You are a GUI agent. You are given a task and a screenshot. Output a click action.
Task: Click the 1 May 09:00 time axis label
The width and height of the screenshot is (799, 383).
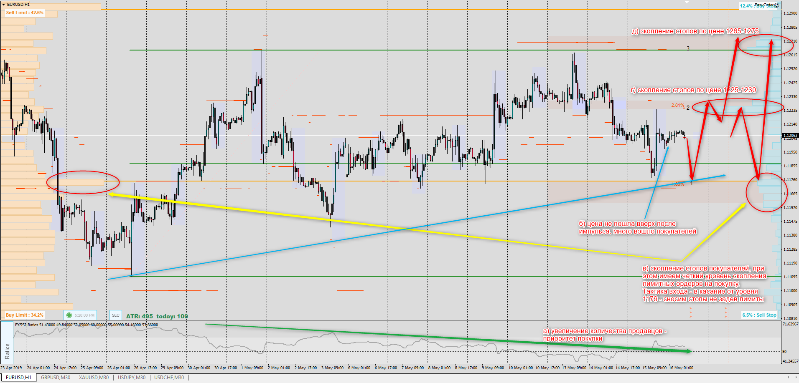coord(253,368)
